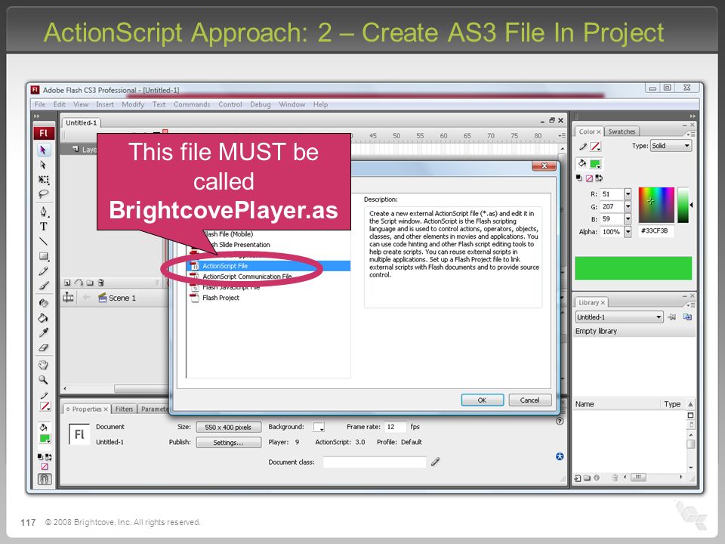Switch to the Swatches tab
725x544 pixels.
622,131
